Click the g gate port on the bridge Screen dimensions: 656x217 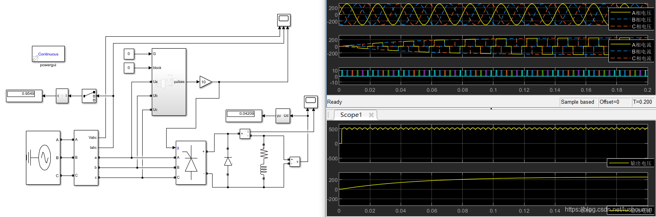pyautogui.click(x=178, y=148)
